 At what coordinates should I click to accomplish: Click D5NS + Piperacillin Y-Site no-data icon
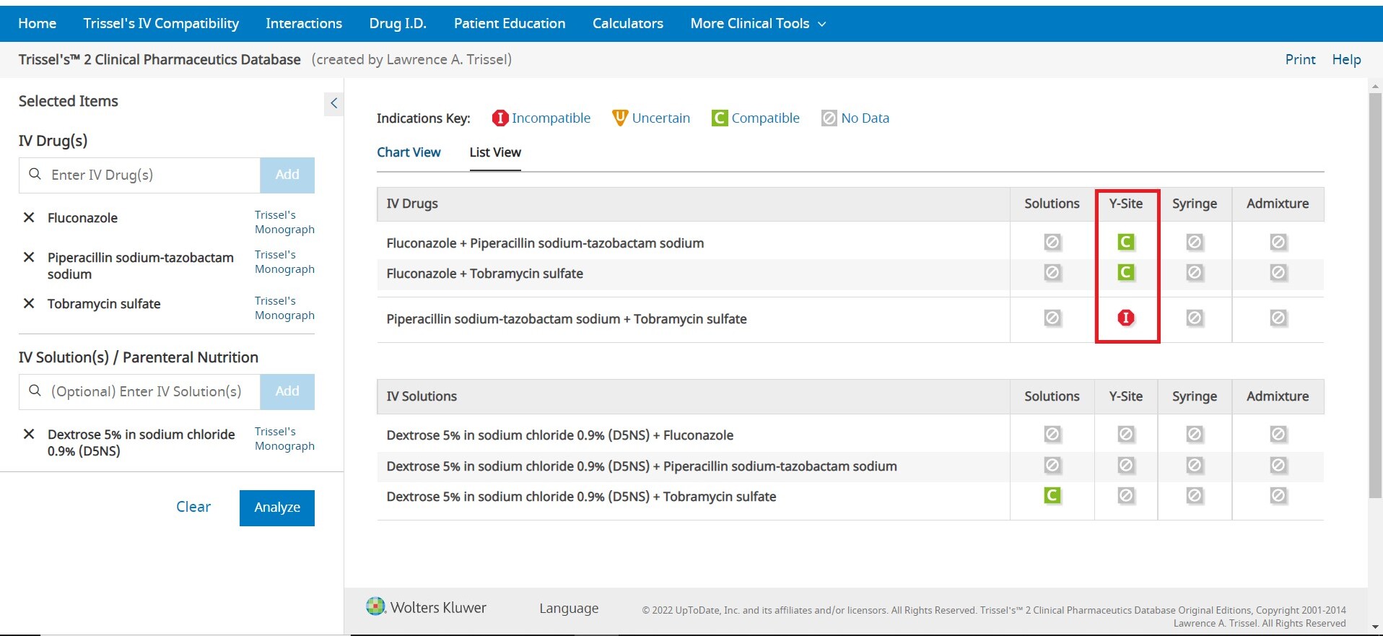[x=1125, y=466]
